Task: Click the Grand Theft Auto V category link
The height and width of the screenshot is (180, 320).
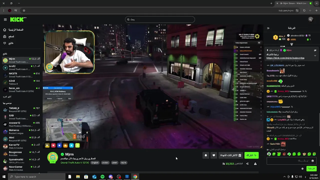Action: 75,162
